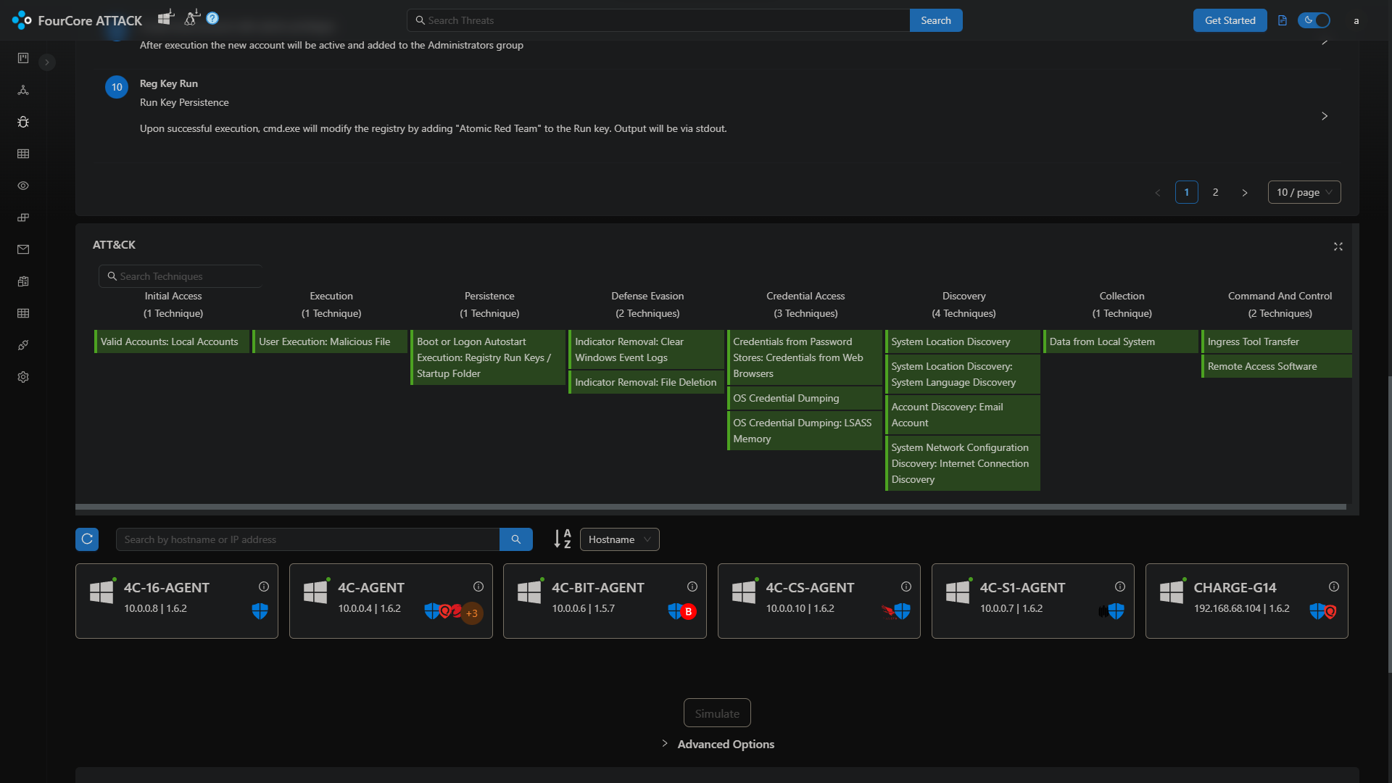The height and width of the screenshot is (783, 1392).
Task: Go to page 2
Action: [x=1216, y=192]
